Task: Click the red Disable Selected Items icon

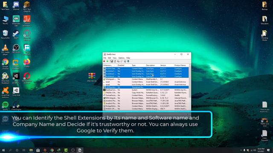Action: [x=104, y=61]
